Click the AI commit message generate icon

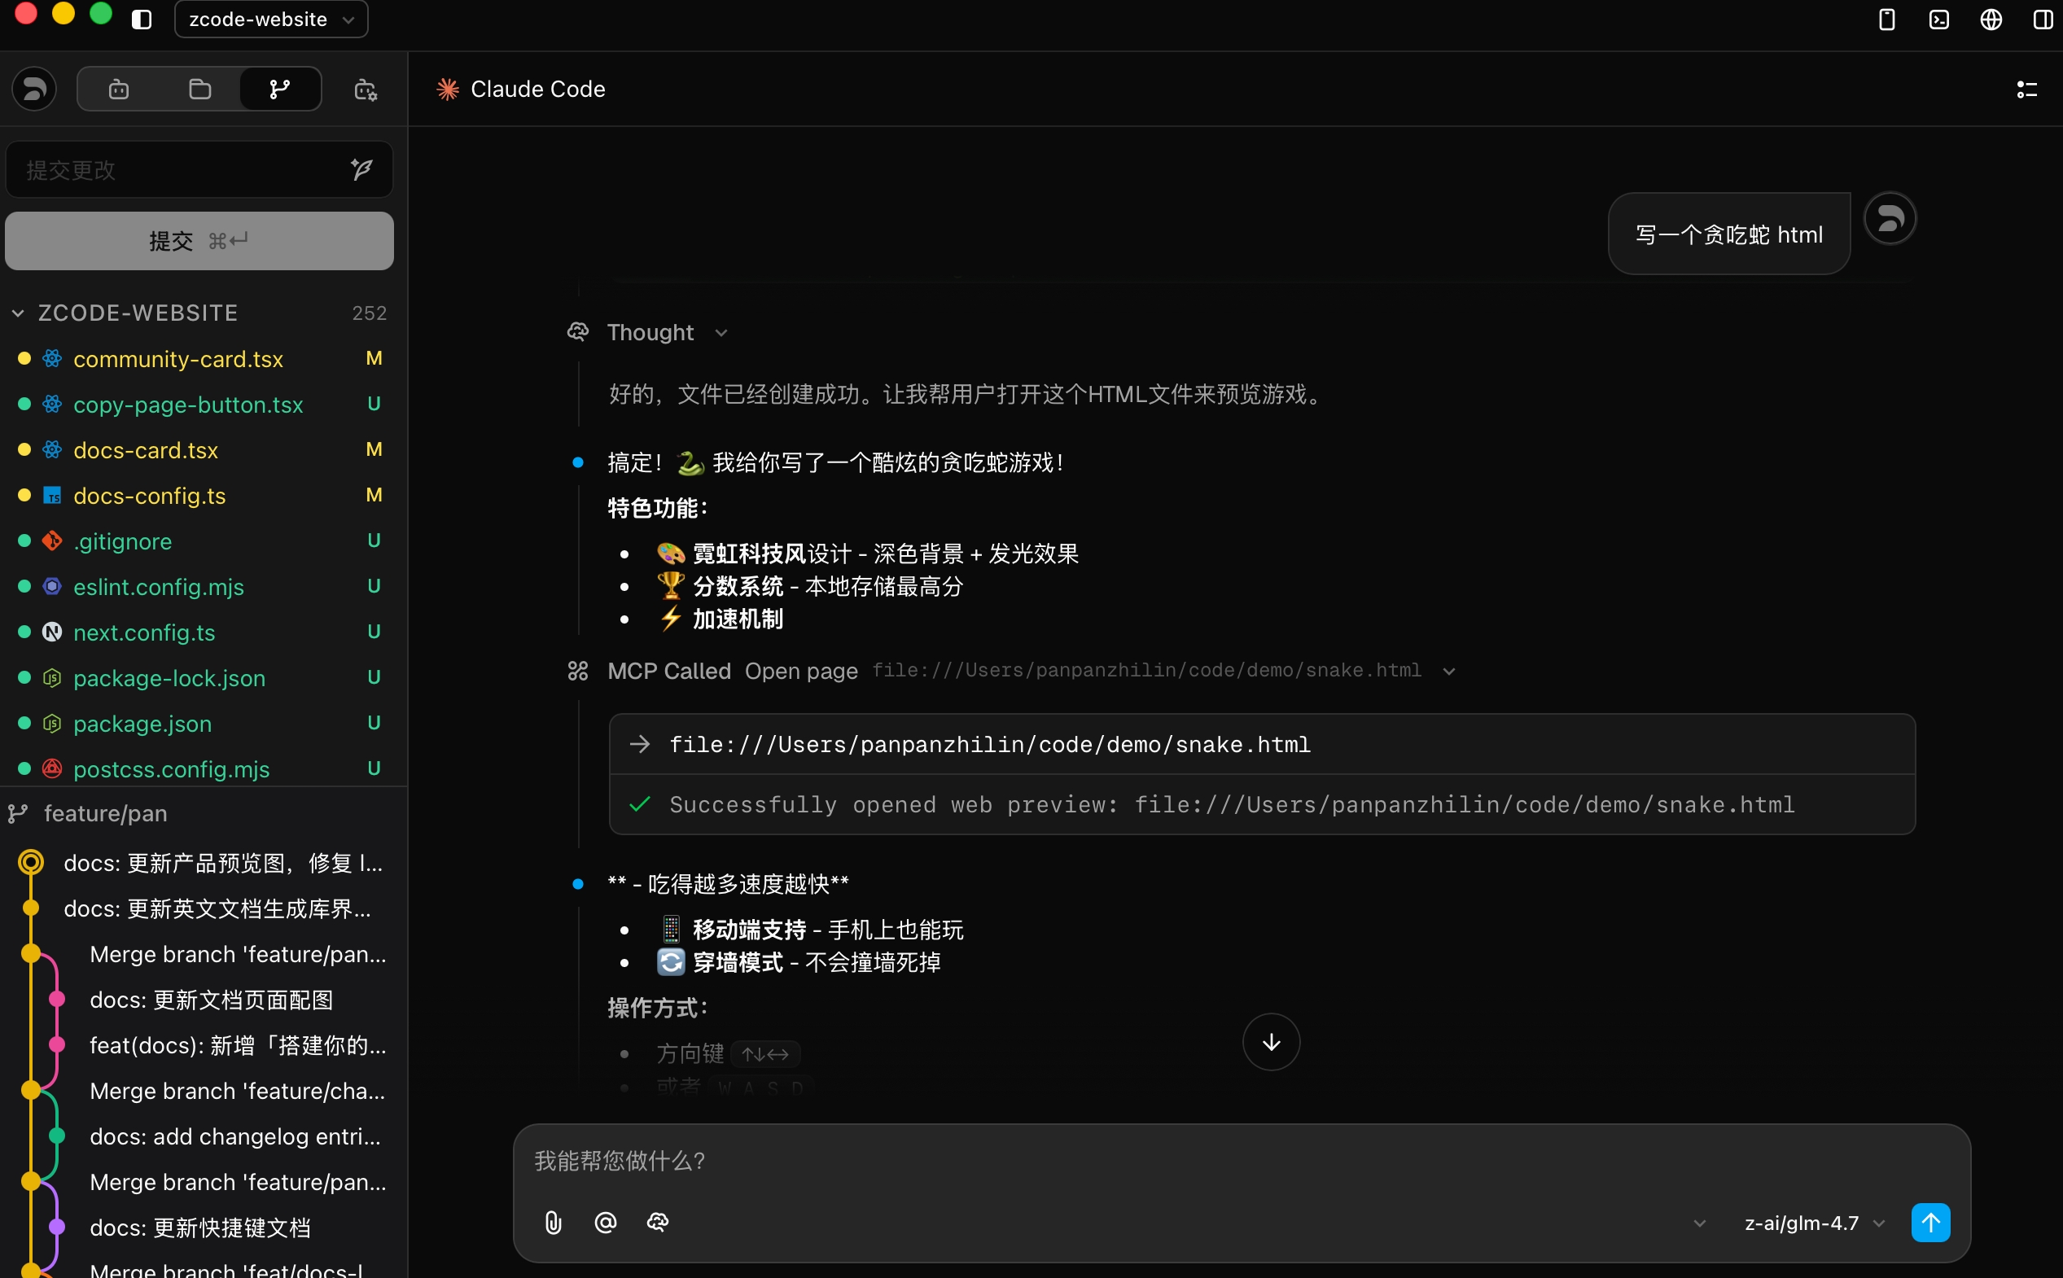361,170
